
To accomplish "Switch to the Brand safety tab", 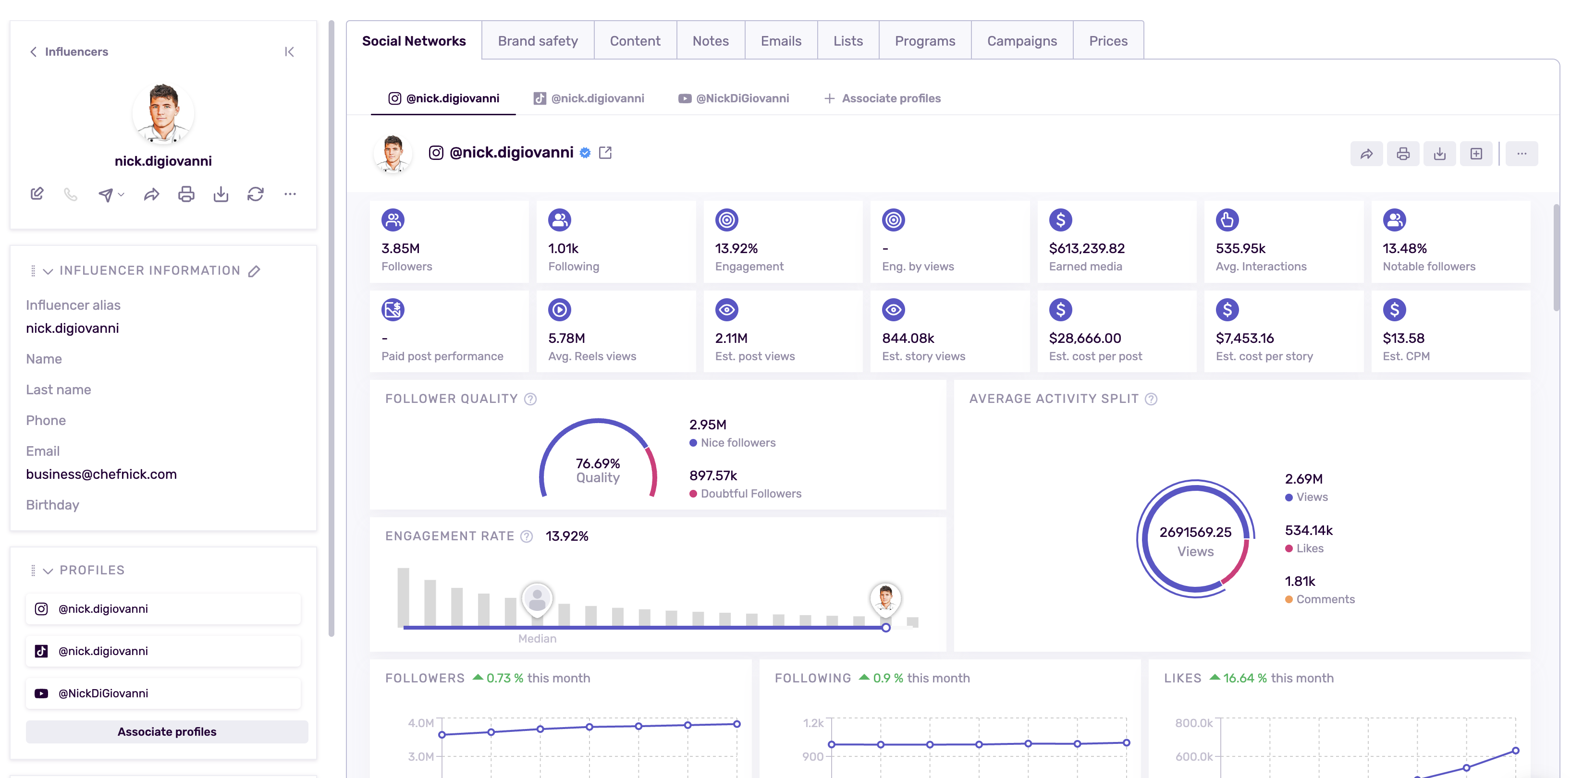I will [x=538, y=40].
